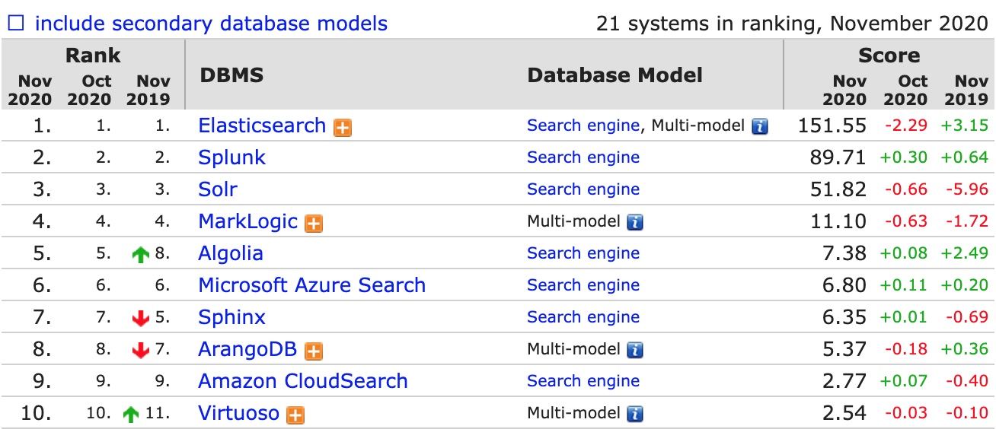
Task: Open the Splunk DBMS link
Action: [231, 157]
